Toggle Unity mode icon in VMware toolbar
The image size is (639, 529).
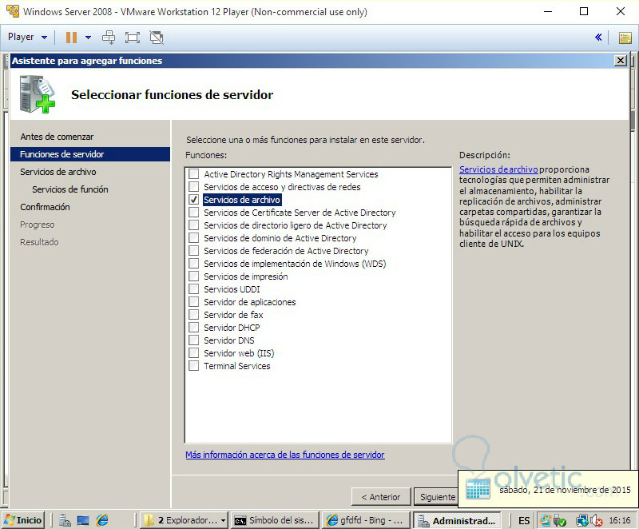coord(157,38)
